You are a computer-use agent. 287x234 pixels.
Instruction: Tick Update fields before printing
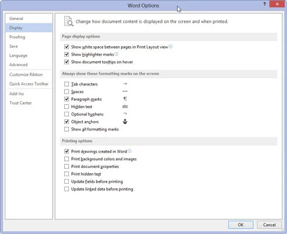[x=67, y=181]
